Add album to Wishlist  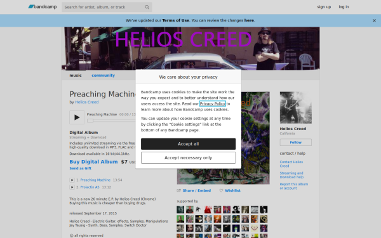tap(232, 190)
